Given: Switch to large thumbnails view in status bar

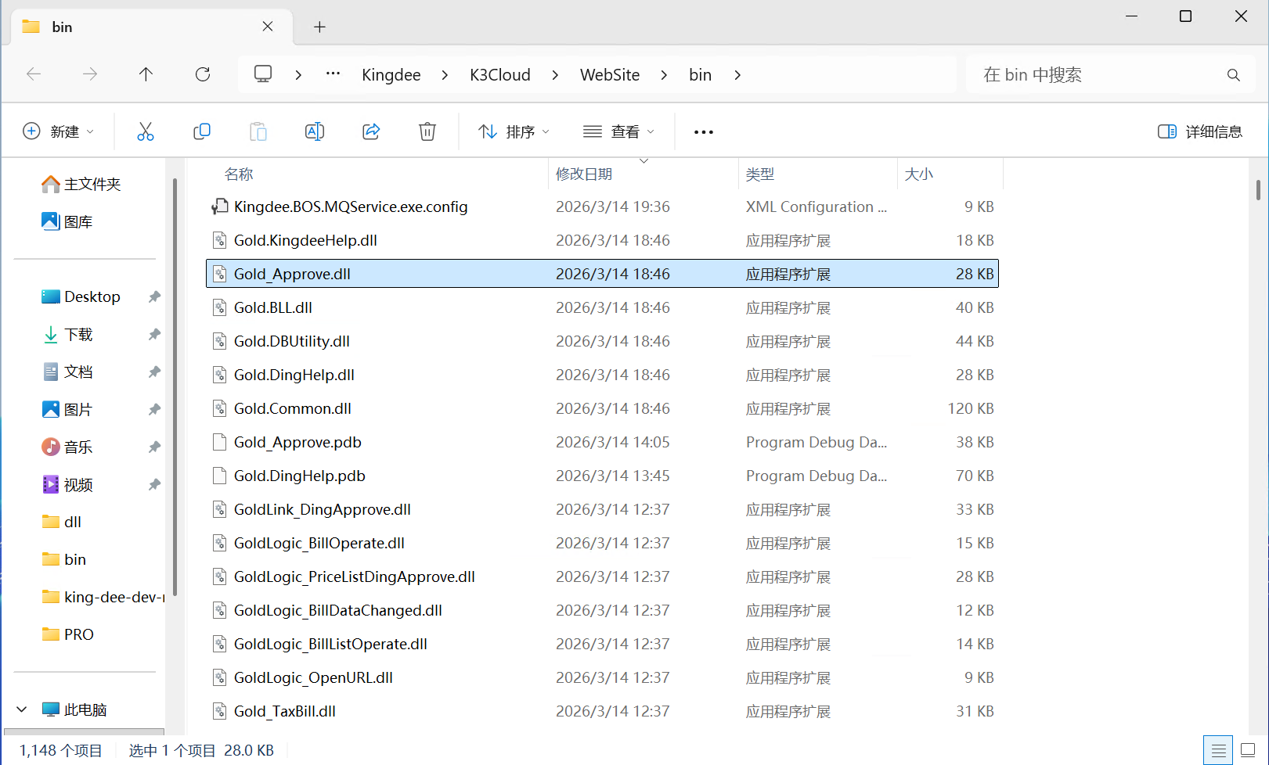Looking at the screenshot, I should pyautogui.click(x=1248, y=750).
